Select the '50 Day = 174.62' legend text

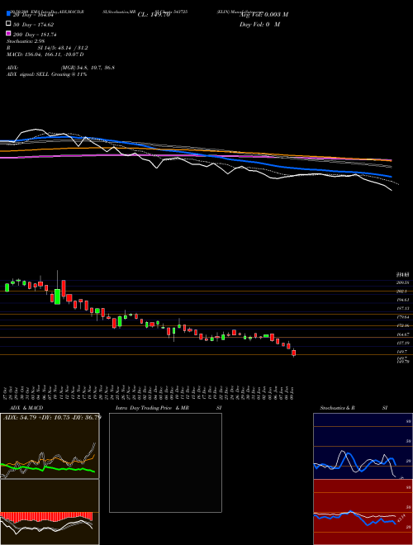35,25
